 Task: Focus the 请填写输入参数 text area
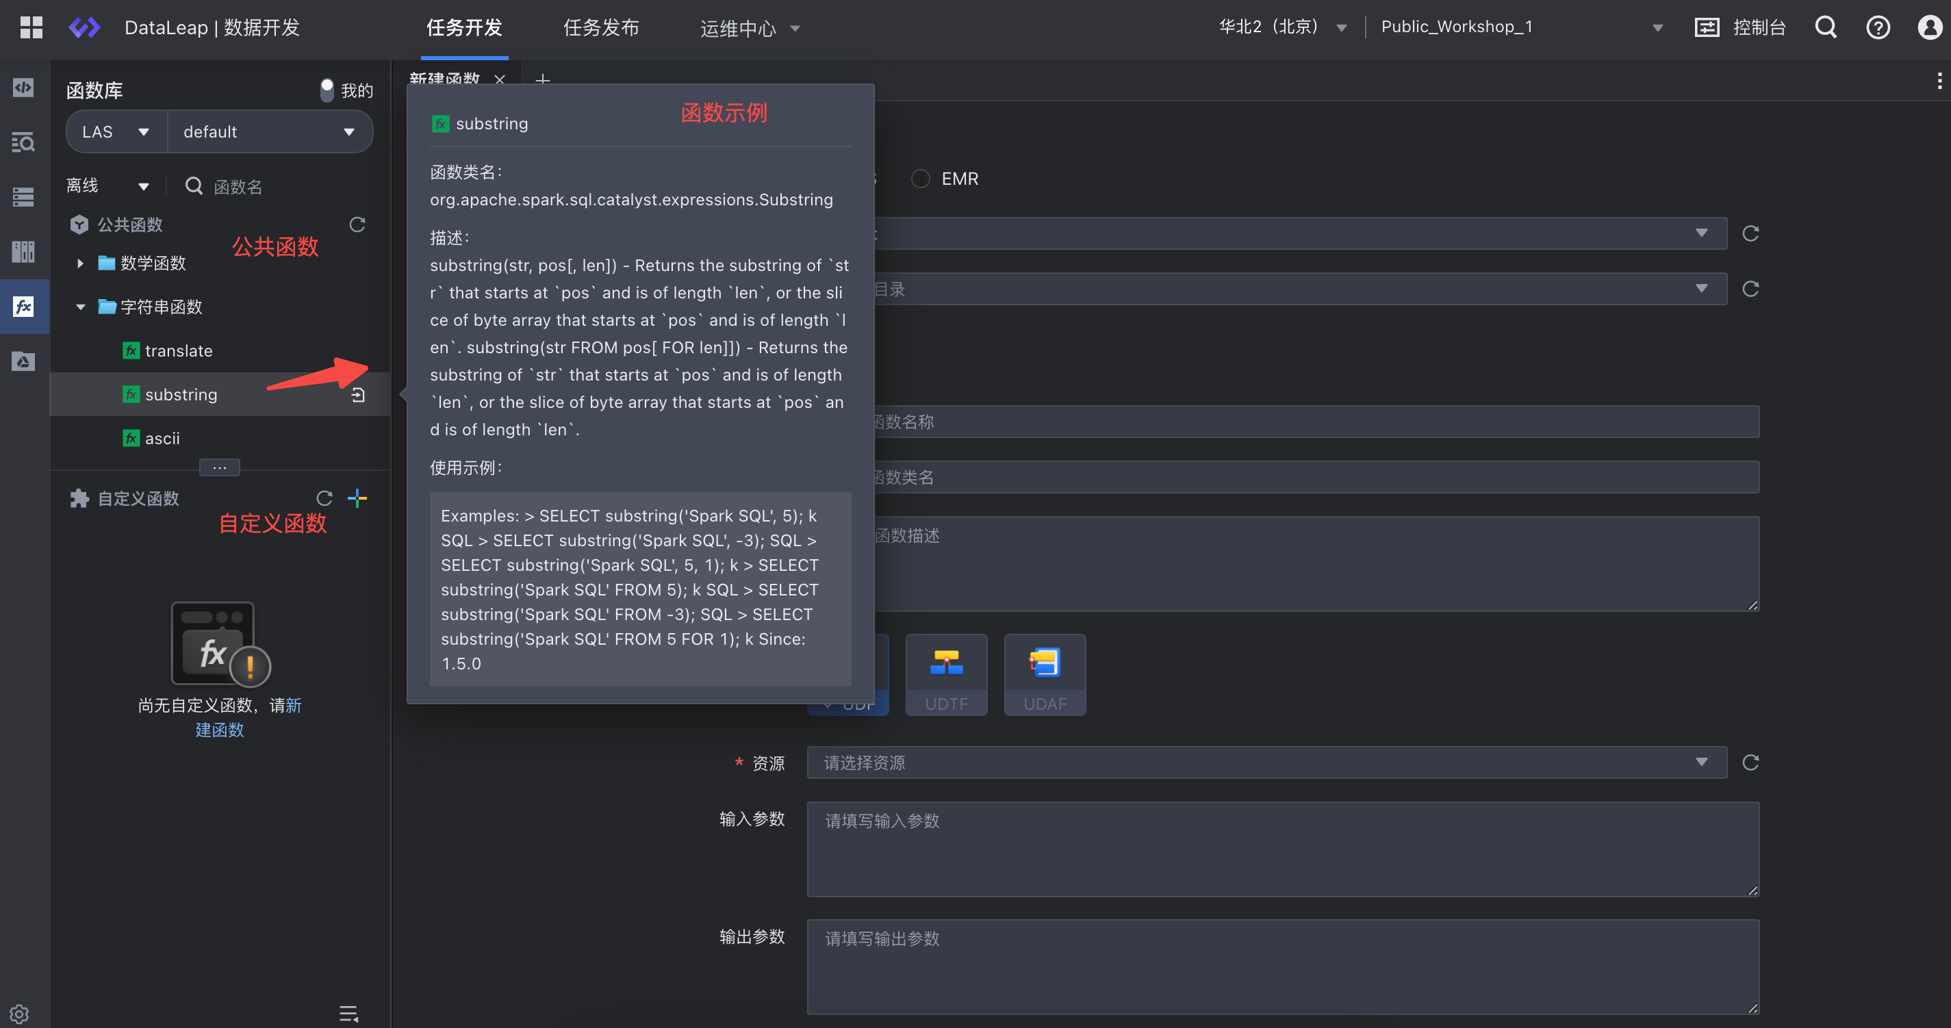[1283, 849]
